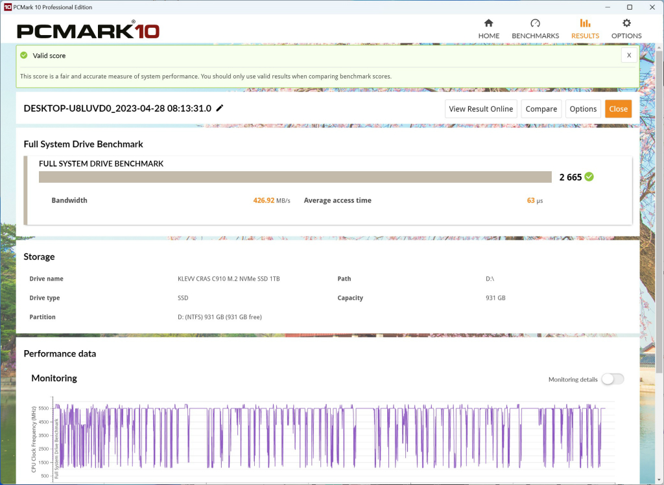Click the FULL SYSTEM DRIVE BENCHMARK label
This screenshot has width=664, height=485.
[x=101, y=163]
